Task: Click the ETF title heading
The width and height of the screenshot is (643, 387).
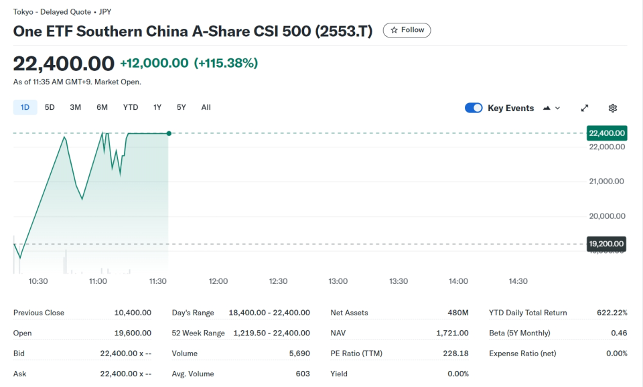Action: point(193,31)
